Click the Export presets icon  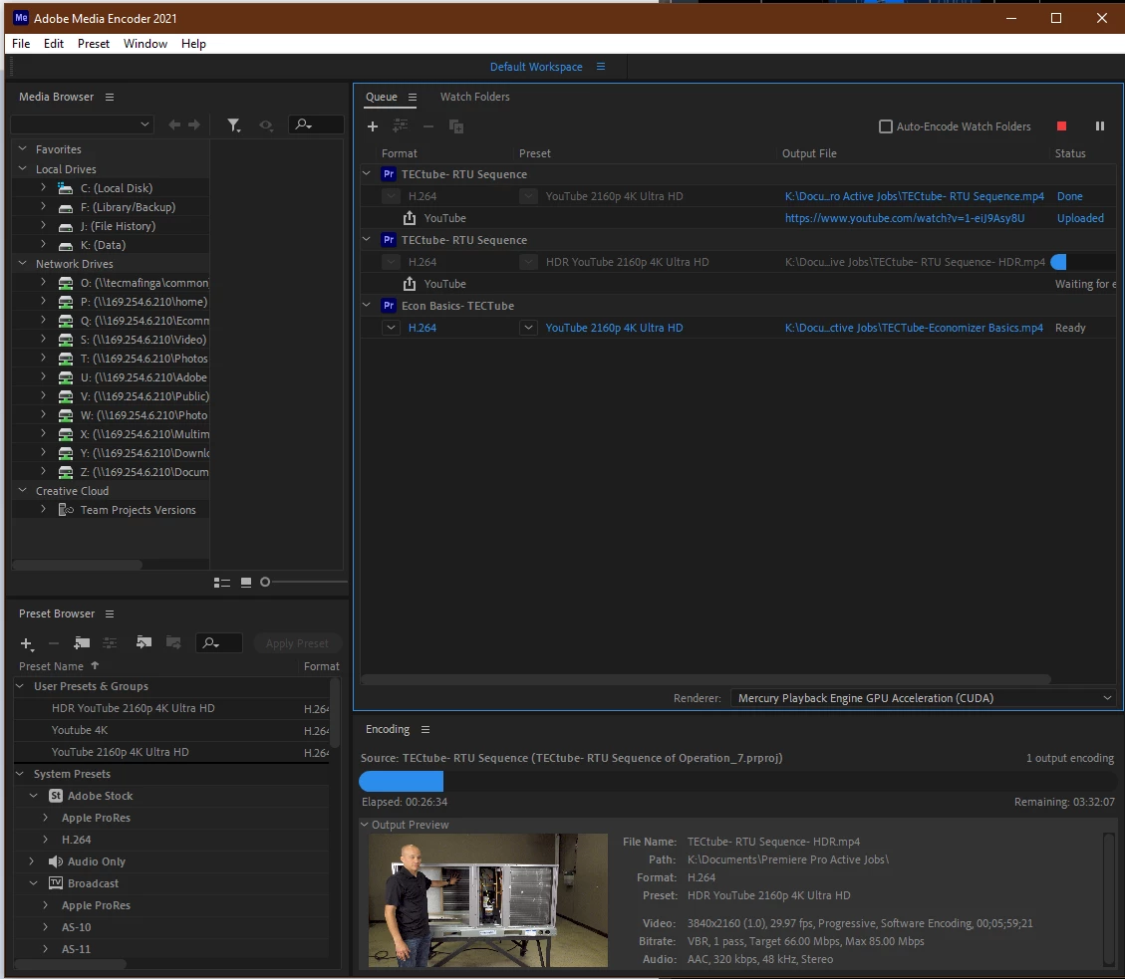pos(173,642)
